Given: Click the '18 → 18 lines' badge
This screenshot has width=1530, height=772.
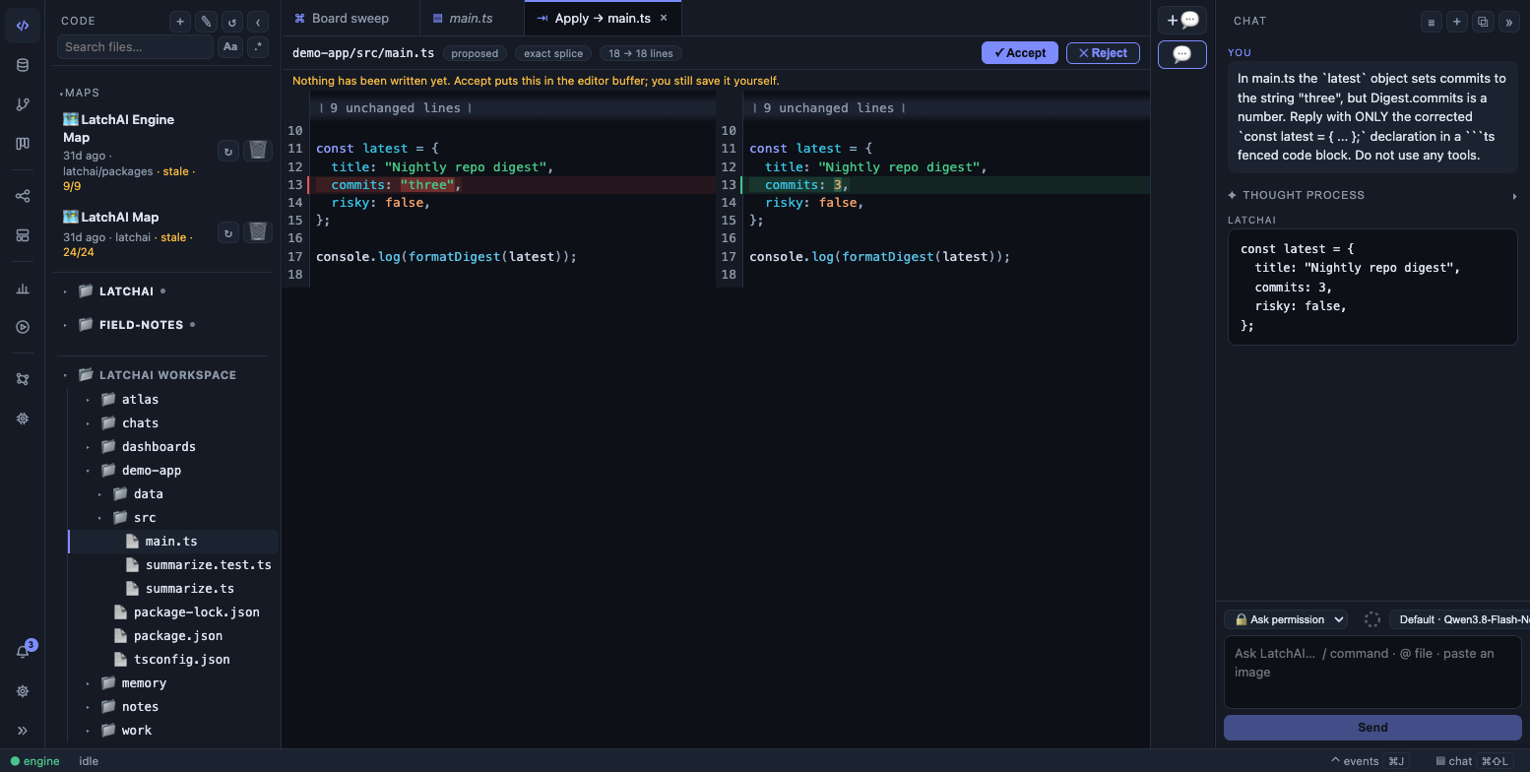Looking at the screenshot, I should (x=641, y=53).
